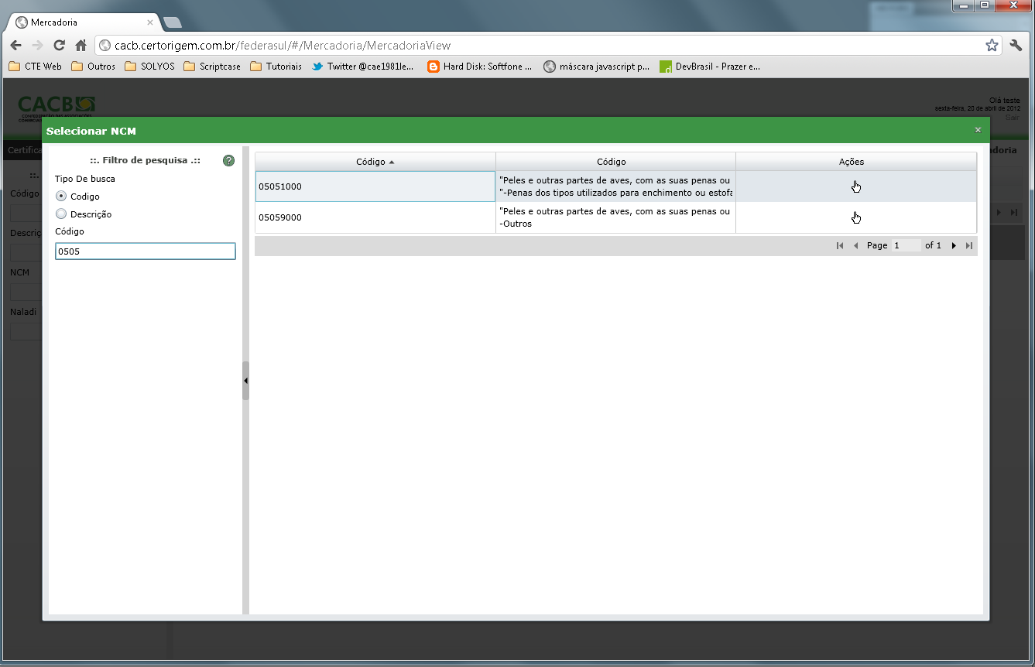1035x667 pixels.
Task: Click select hand icon for row 05059000
Action: pyautogui.click(x=856, y=217)
